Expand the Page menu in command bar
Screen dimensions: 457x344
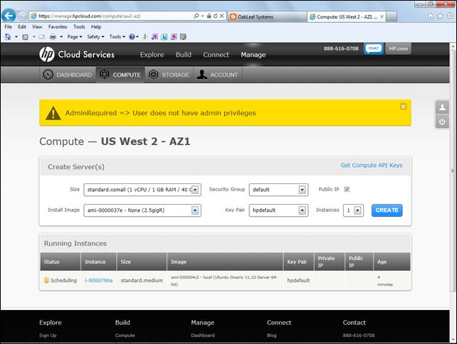pyautogui.click(x=75, y=37)
